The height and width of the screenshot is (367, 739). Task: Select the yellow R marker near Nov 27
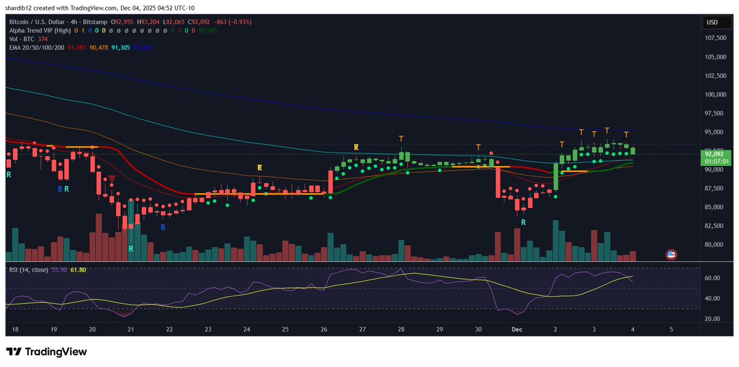click(x=356, y=147)
